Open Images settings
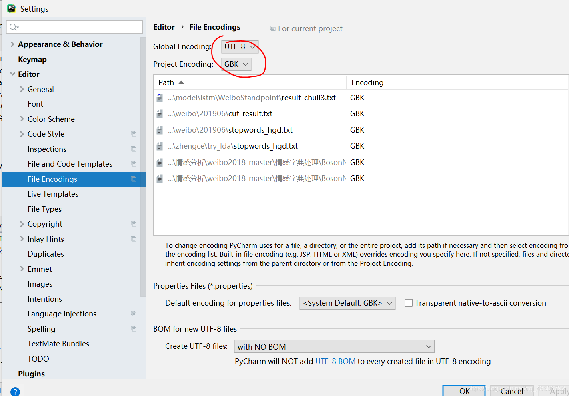The image size is (569, 396). click(40, 284)
